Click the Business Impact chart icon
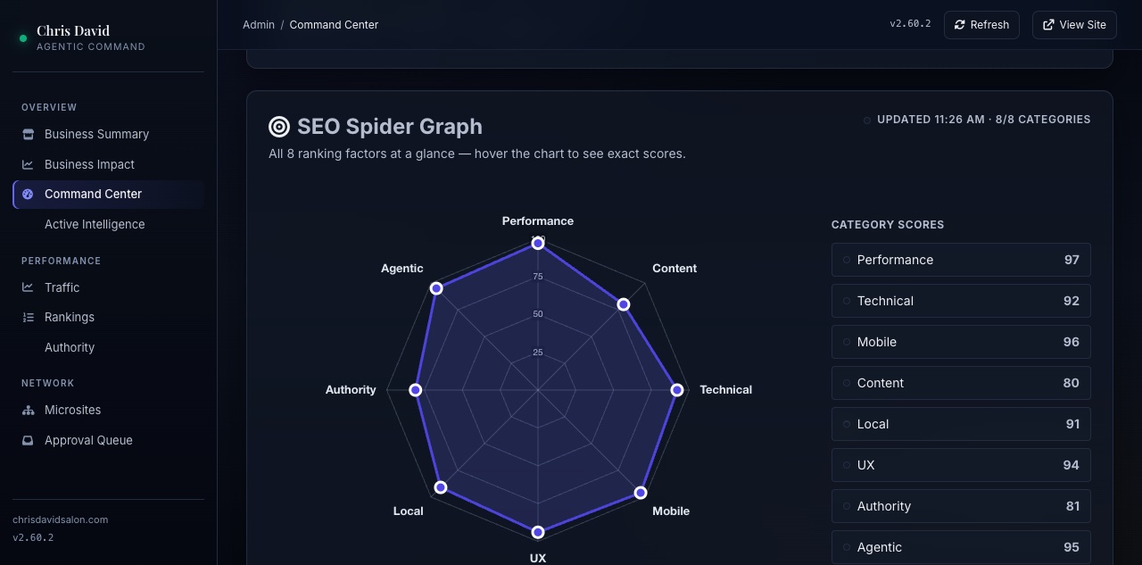This screenshot has width=1142, height=565. tap(28, 164)
